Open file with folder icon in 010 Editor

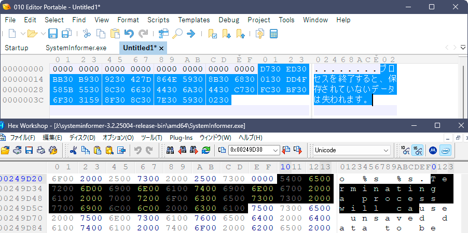32,33
